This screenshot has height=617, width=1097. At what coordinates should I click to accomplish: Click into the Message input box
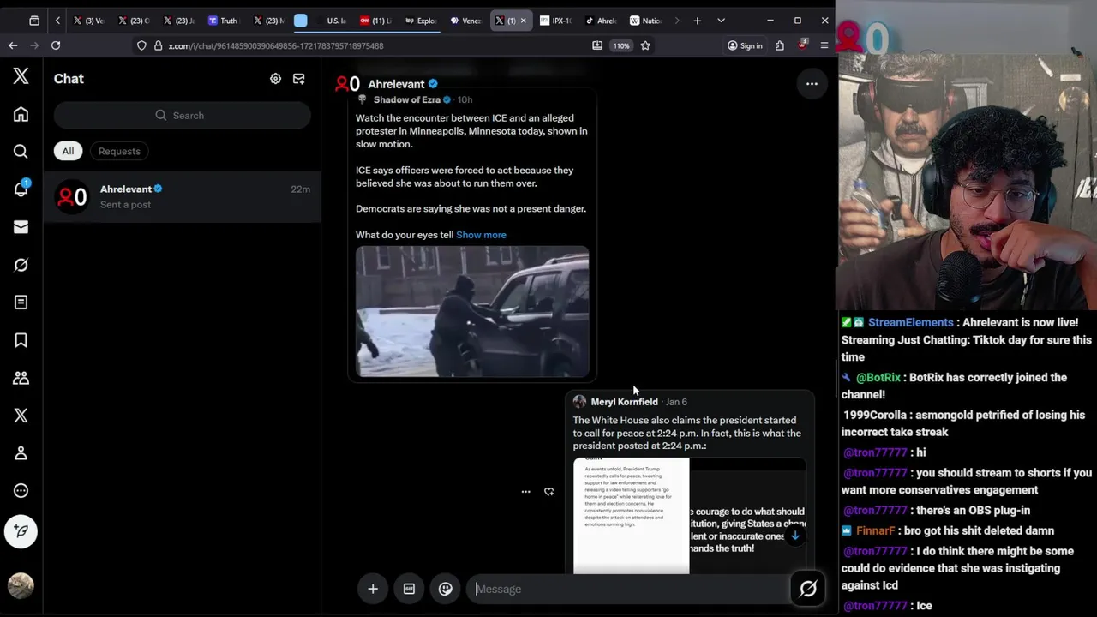coord(630,589)
